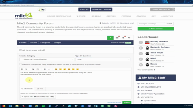
Task: Open Outlook from the taskbar
Action: [x=11, y=106]
